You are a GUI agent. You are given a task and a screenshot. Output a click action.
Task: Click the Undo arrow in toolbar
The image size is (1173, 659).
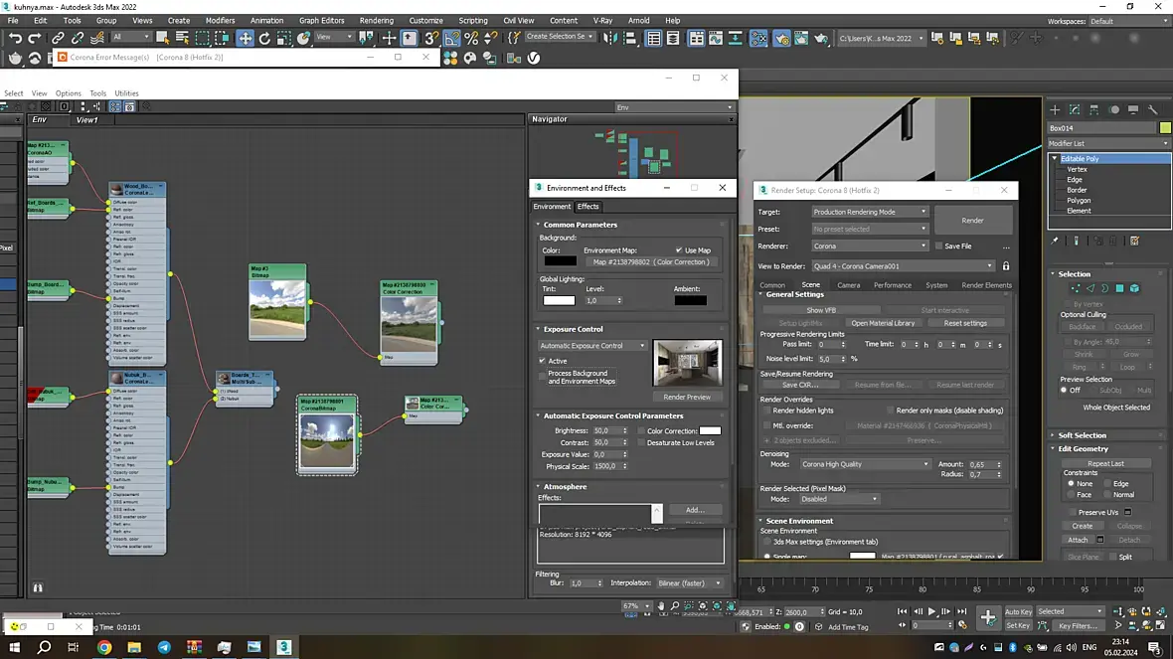pos(14,38)
